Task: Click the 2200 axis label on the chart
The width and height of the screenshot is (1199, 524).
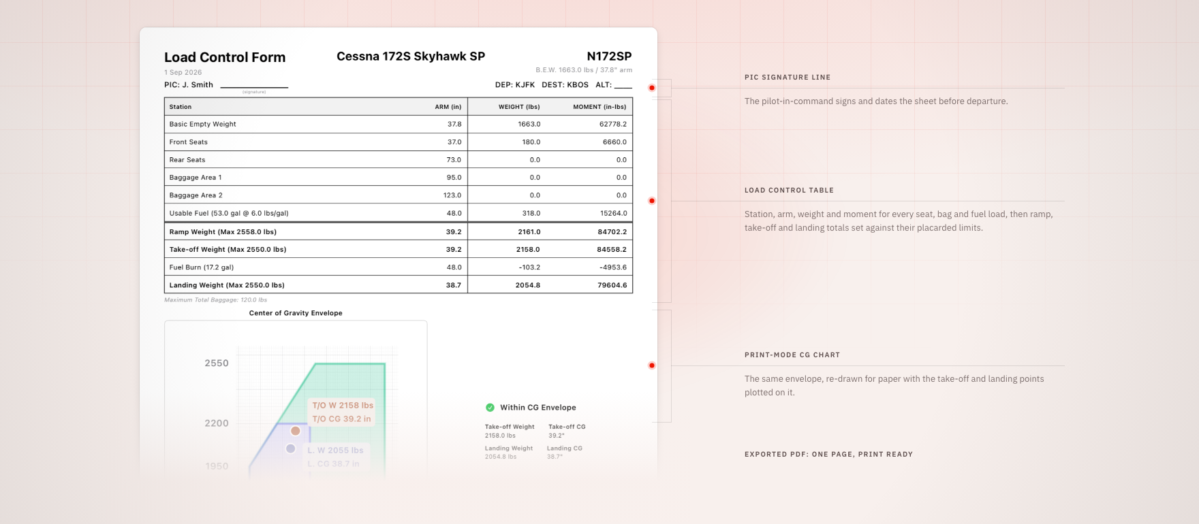Action: click(x=217, y=423)
